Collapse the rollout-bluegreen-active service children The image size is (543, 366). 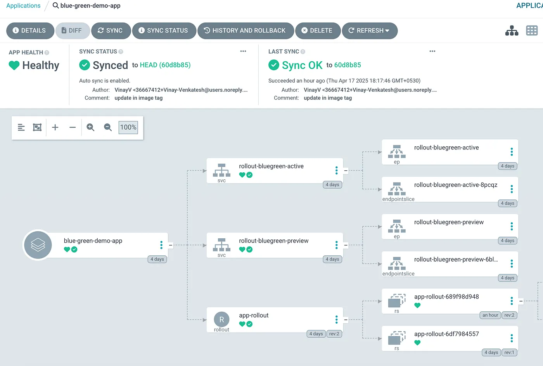[x=346, y=170]
